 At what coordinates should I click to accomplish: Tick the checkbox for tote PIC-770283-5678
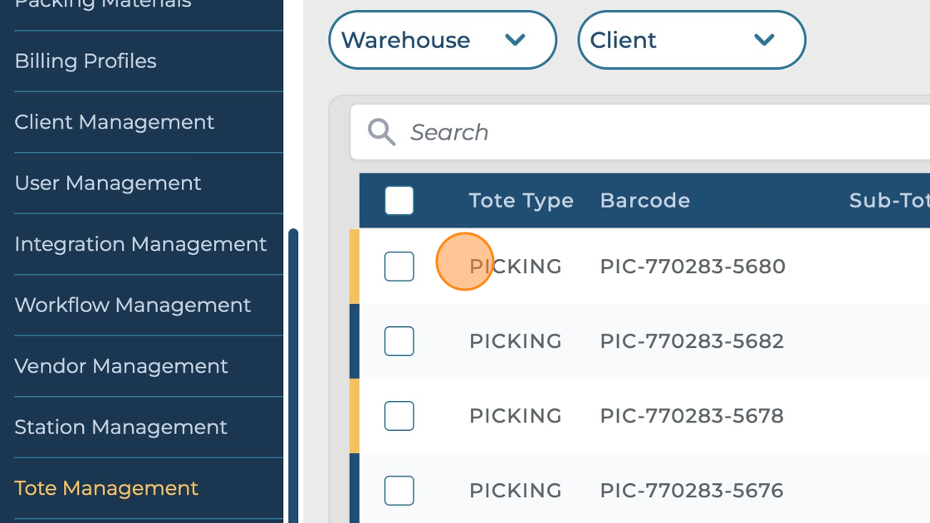tap(399, 416)
